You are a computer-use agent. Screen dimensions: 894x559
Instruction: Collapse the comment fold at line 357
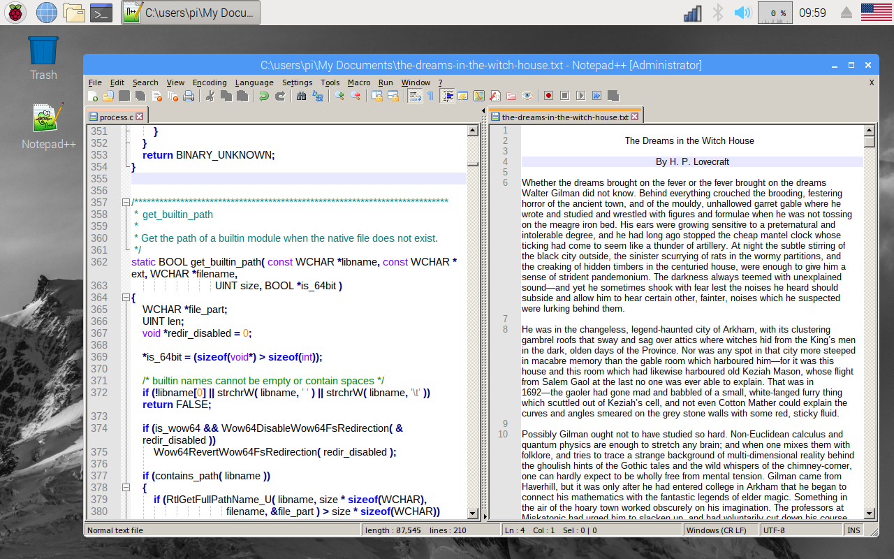pos(126,203)
